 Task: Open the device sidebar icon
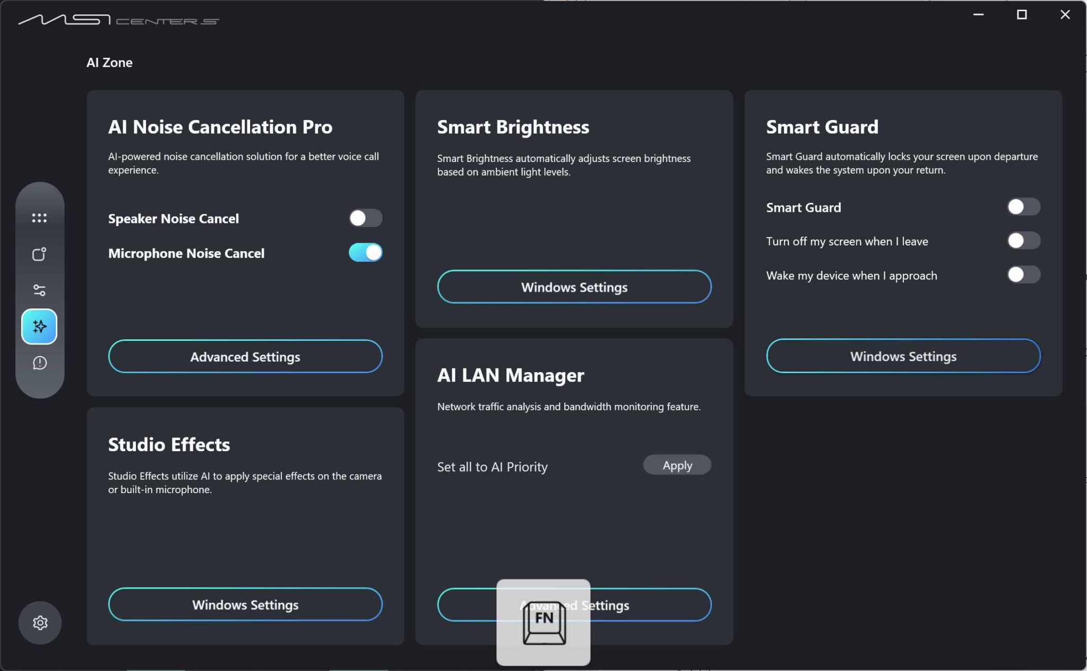click(x=39, y=254)
